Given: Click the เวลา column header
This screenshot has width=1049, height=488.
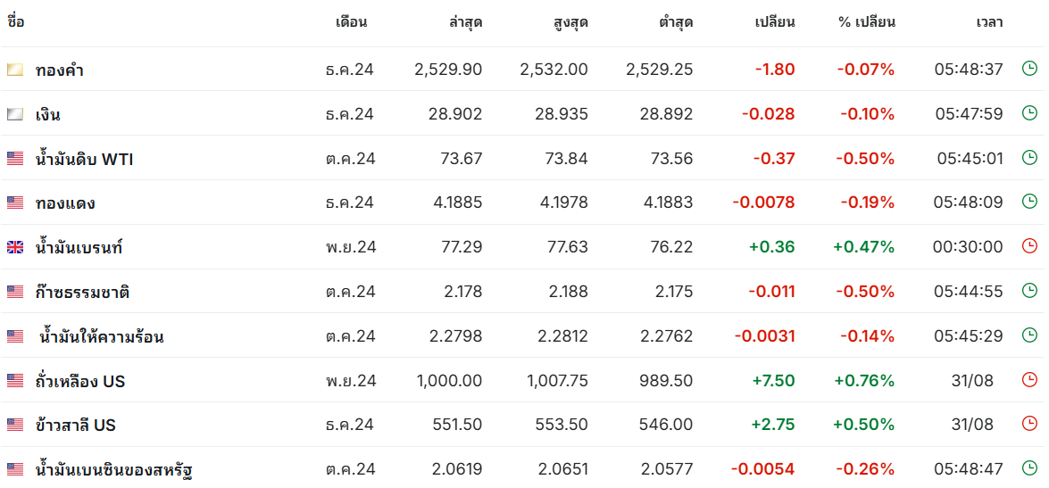Looking at the screenshot, I should pyautogui.click(x=989, y=22).
